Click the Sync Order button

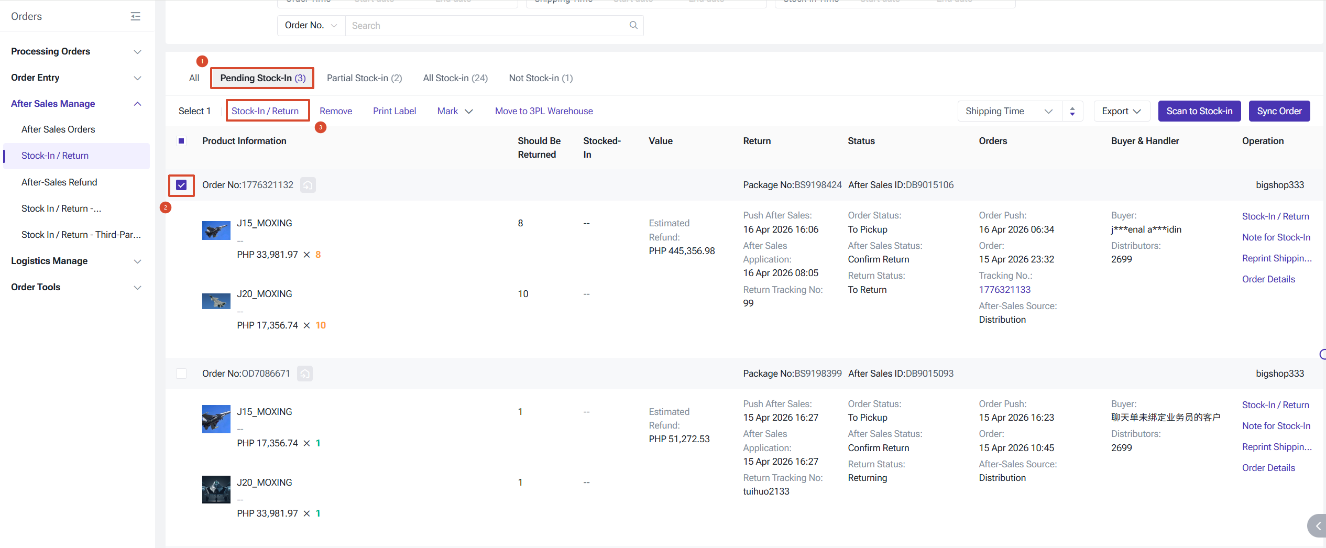click(1279, 111)
